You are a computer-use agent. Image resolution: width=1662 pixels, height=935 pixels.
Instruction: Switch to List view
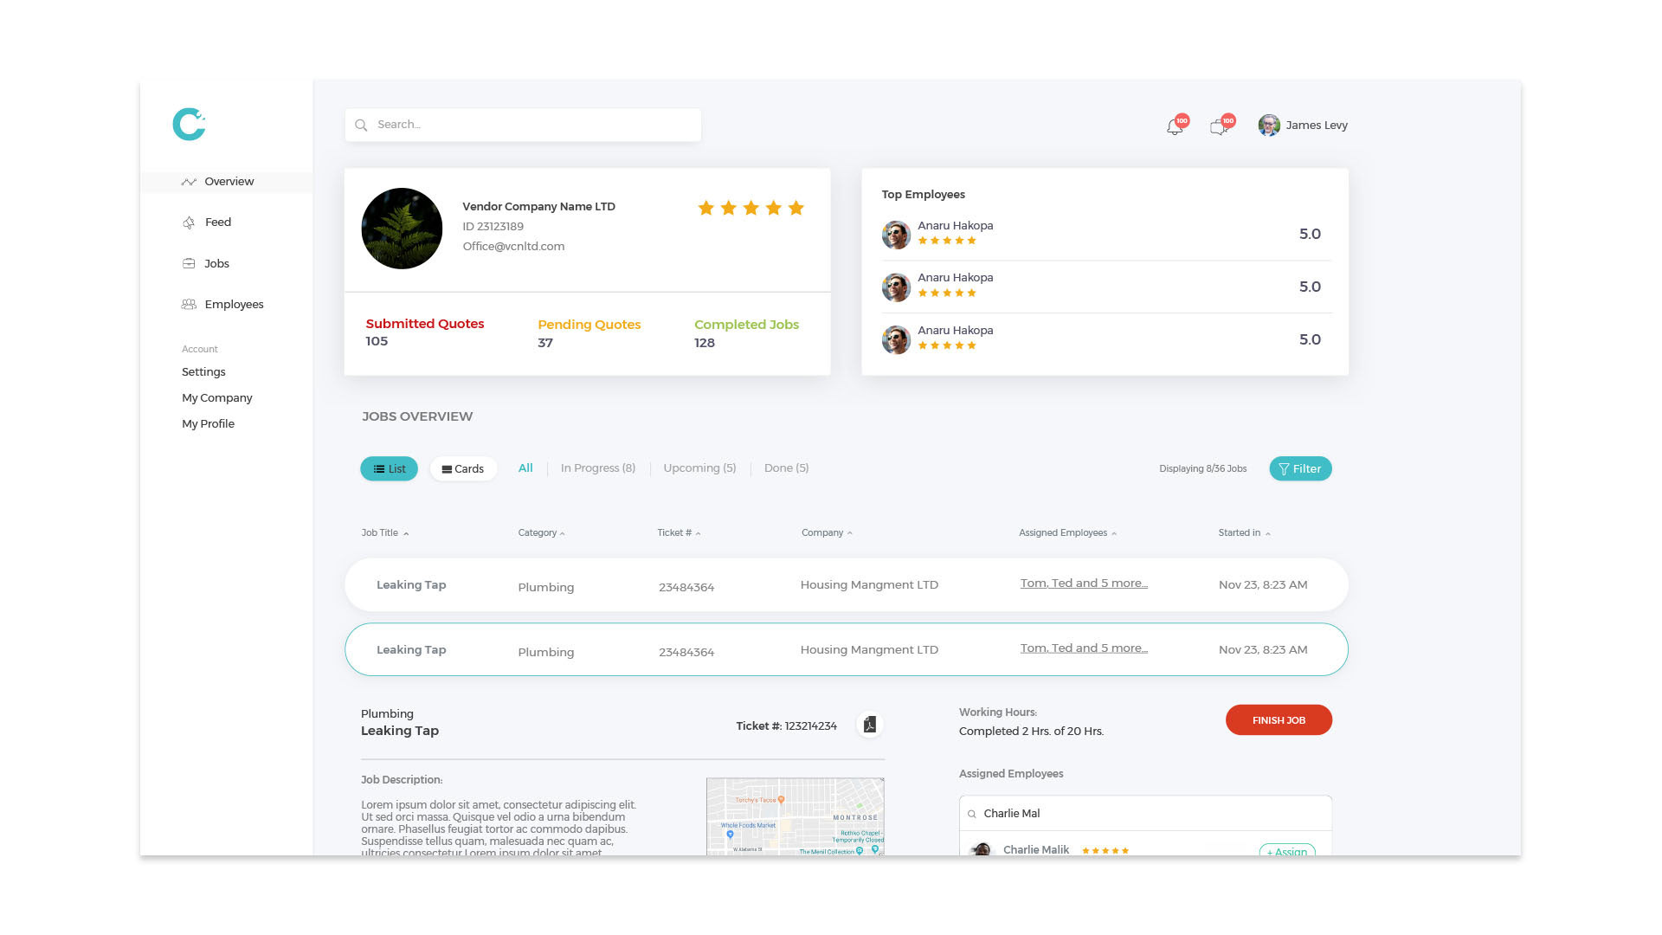coord(389,469)
